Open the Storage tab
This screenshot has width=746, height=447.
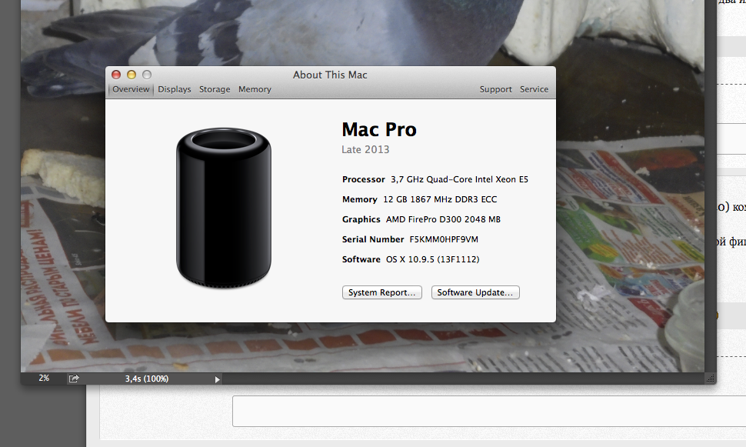click(215, 89)
